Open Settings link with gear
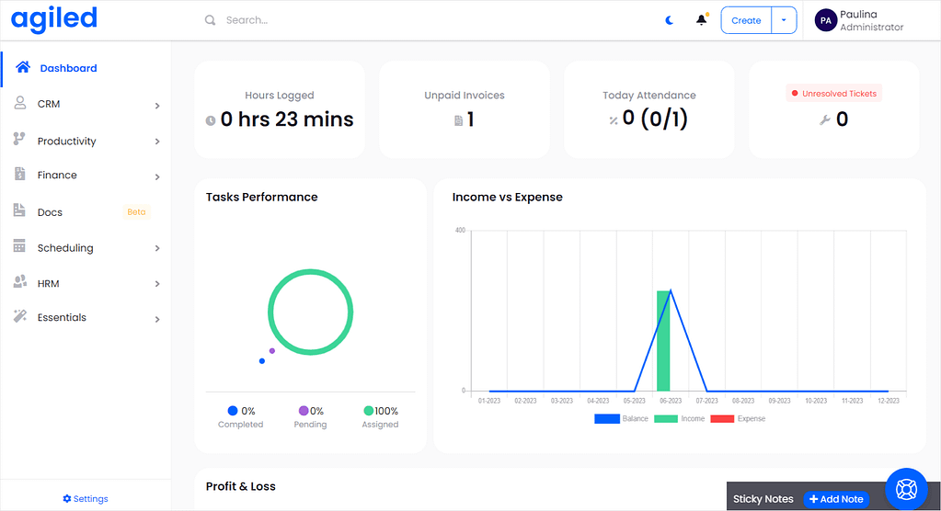 86,498
